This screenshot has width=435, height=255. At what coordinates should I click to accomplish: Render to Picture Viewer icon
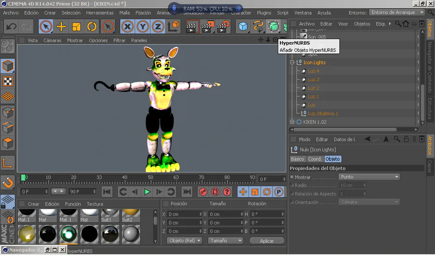[207, 27]
